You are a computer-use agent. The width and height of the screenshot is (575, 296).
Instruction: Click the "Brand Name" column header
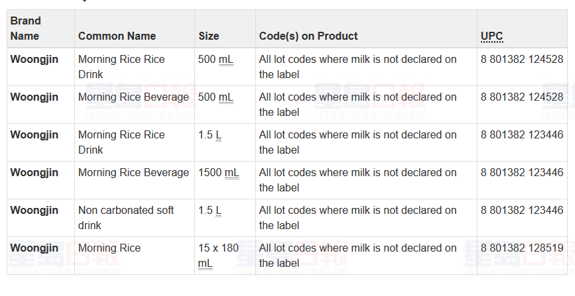point(25,28)
